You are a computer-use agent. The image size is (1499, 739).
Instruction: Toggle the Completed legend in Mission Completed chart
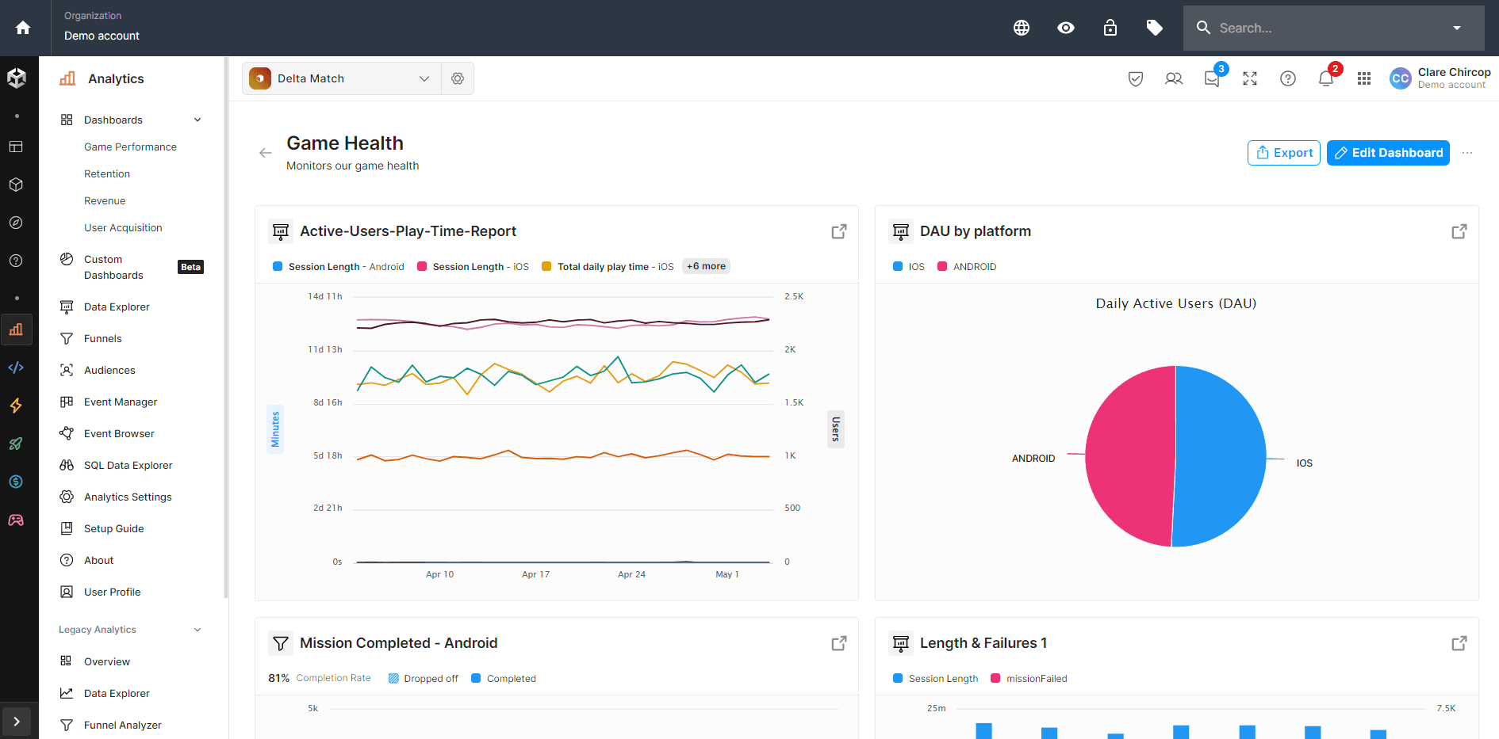504,678
